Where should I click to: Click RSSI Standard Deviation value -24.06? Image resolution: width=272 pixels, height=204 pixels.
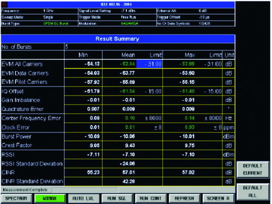127,164
